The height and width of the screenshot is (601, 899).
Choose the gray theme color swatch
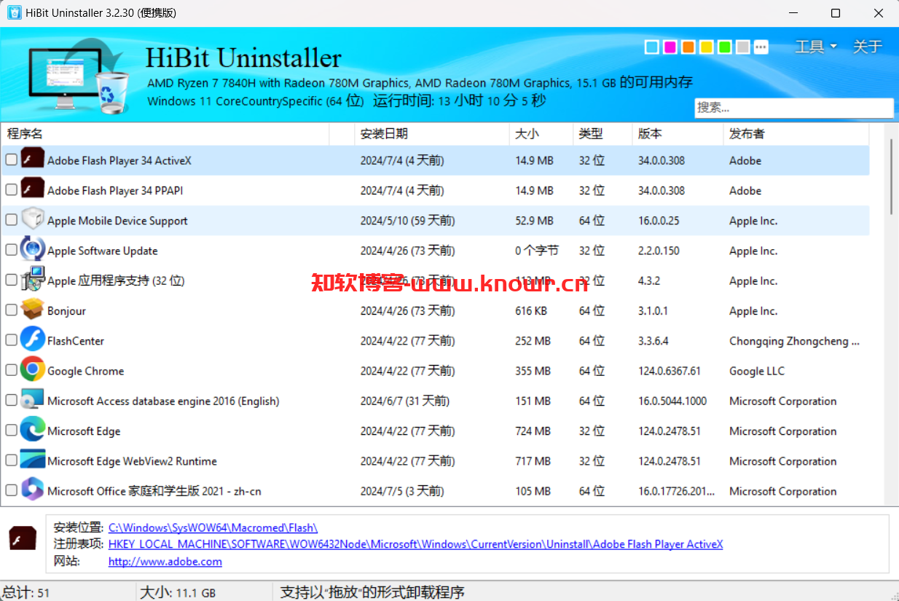(x=742, y=47)
